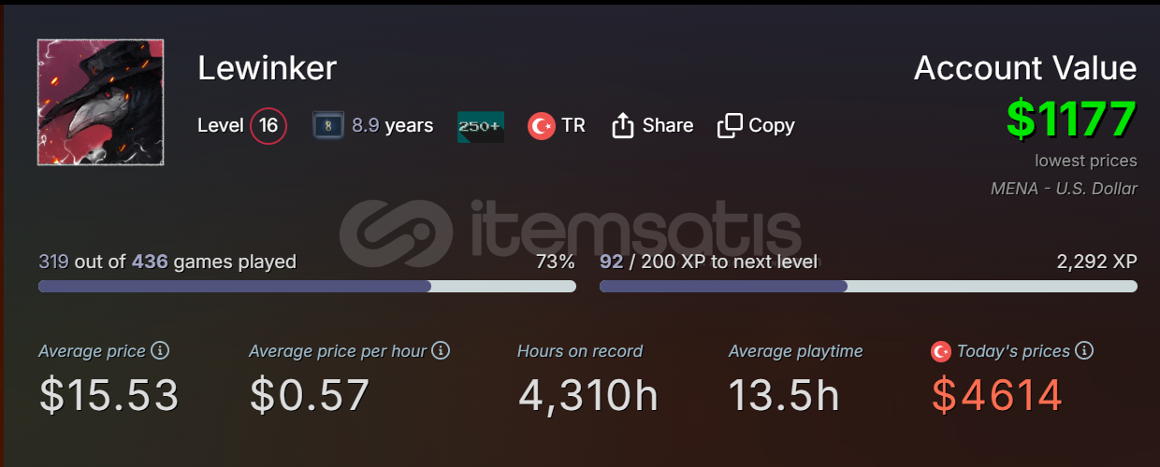Click the info icon beside Average price
Viewport: 1160px width, 467px height.
coord(160,351)
